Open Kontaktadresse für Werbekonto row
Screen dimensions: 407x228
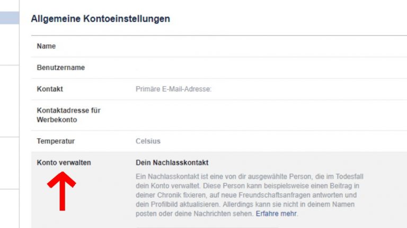(x=69, y=115)
